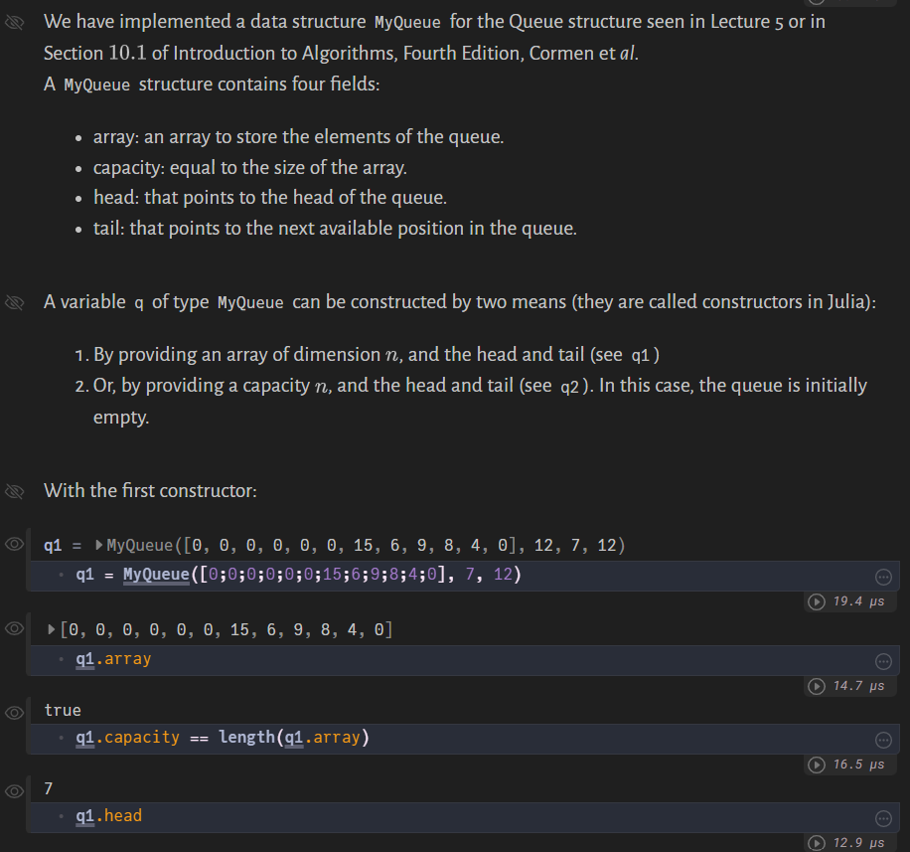The image size is (910, 852).
Task: Toggle the eye icon beside 'With the first constructor'
Action: pos(13,491)
